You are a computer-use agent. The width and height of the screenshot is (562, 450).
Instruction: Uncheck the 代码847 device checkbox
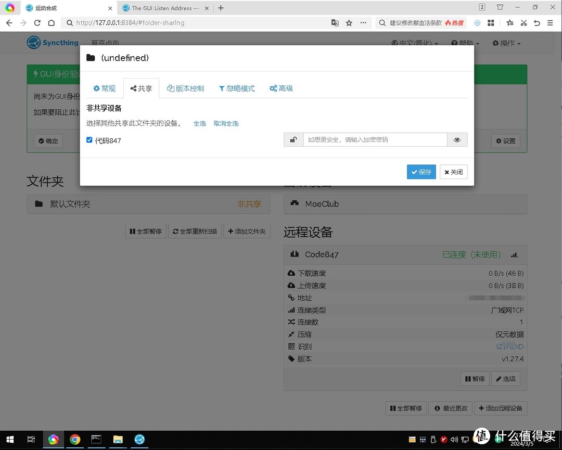tap(89, 139)
